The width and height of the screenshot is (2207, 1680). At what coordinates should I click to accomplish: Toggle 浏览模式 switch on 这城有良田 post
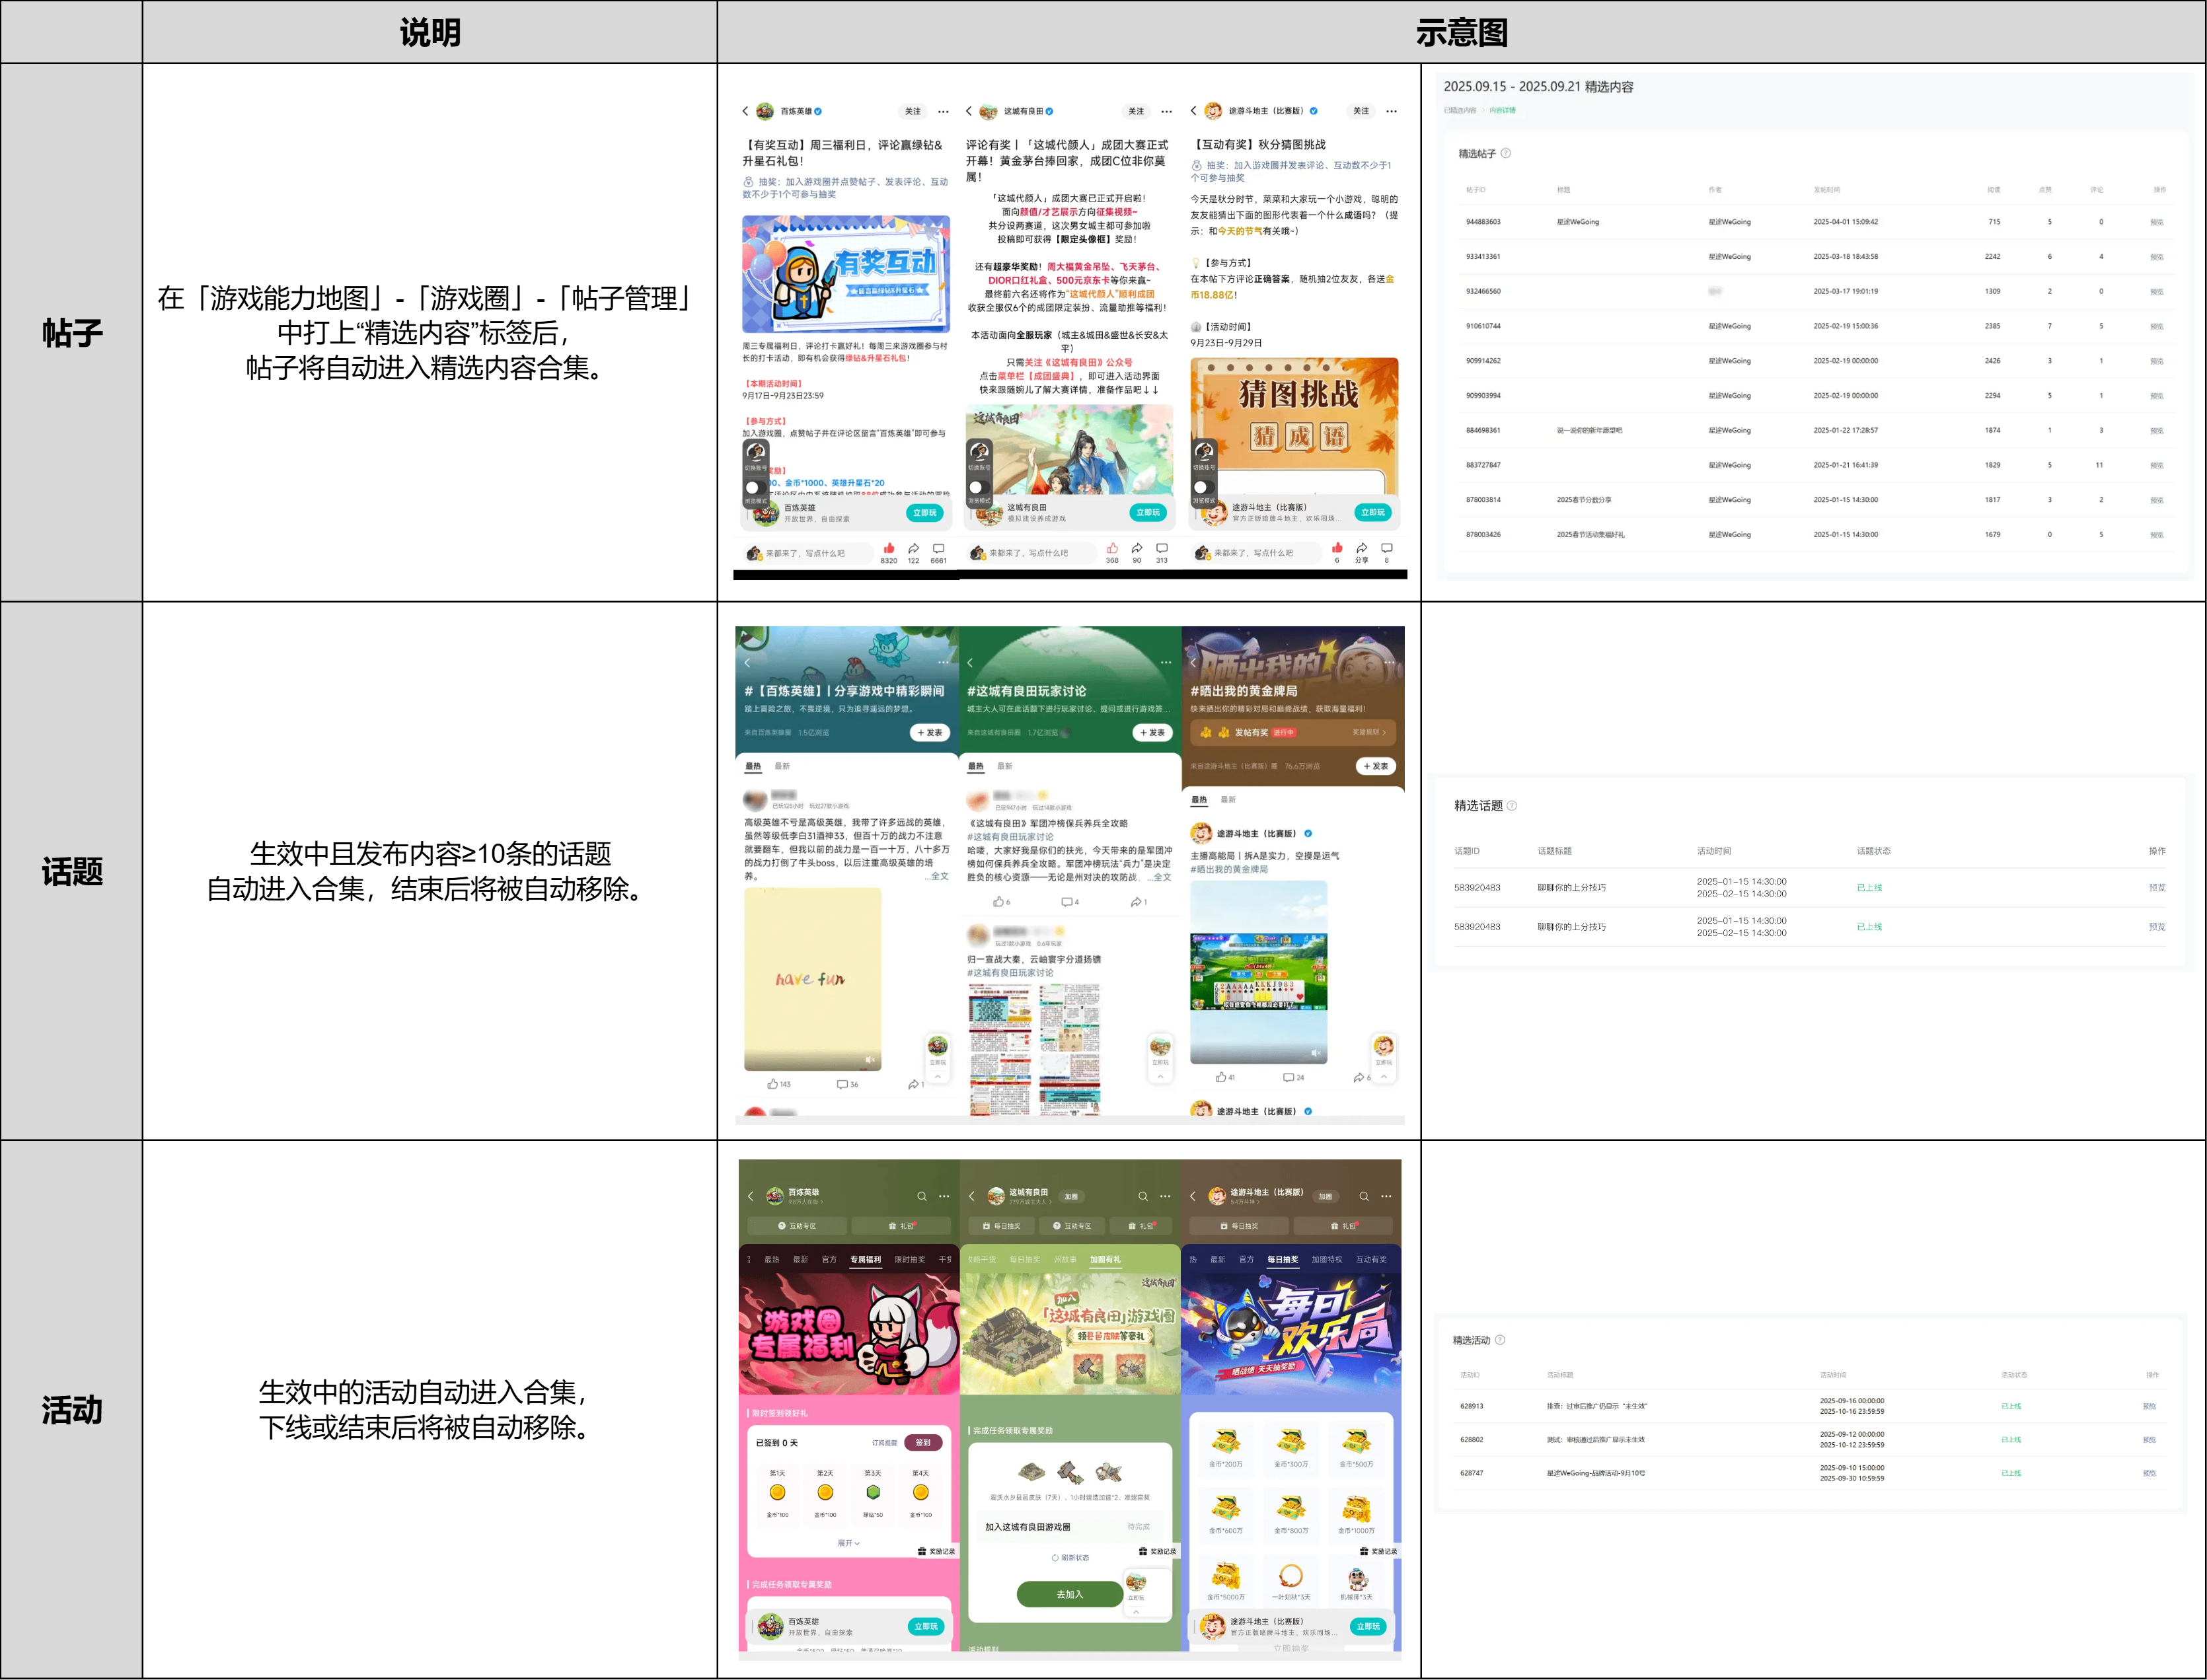pos(978,488)
